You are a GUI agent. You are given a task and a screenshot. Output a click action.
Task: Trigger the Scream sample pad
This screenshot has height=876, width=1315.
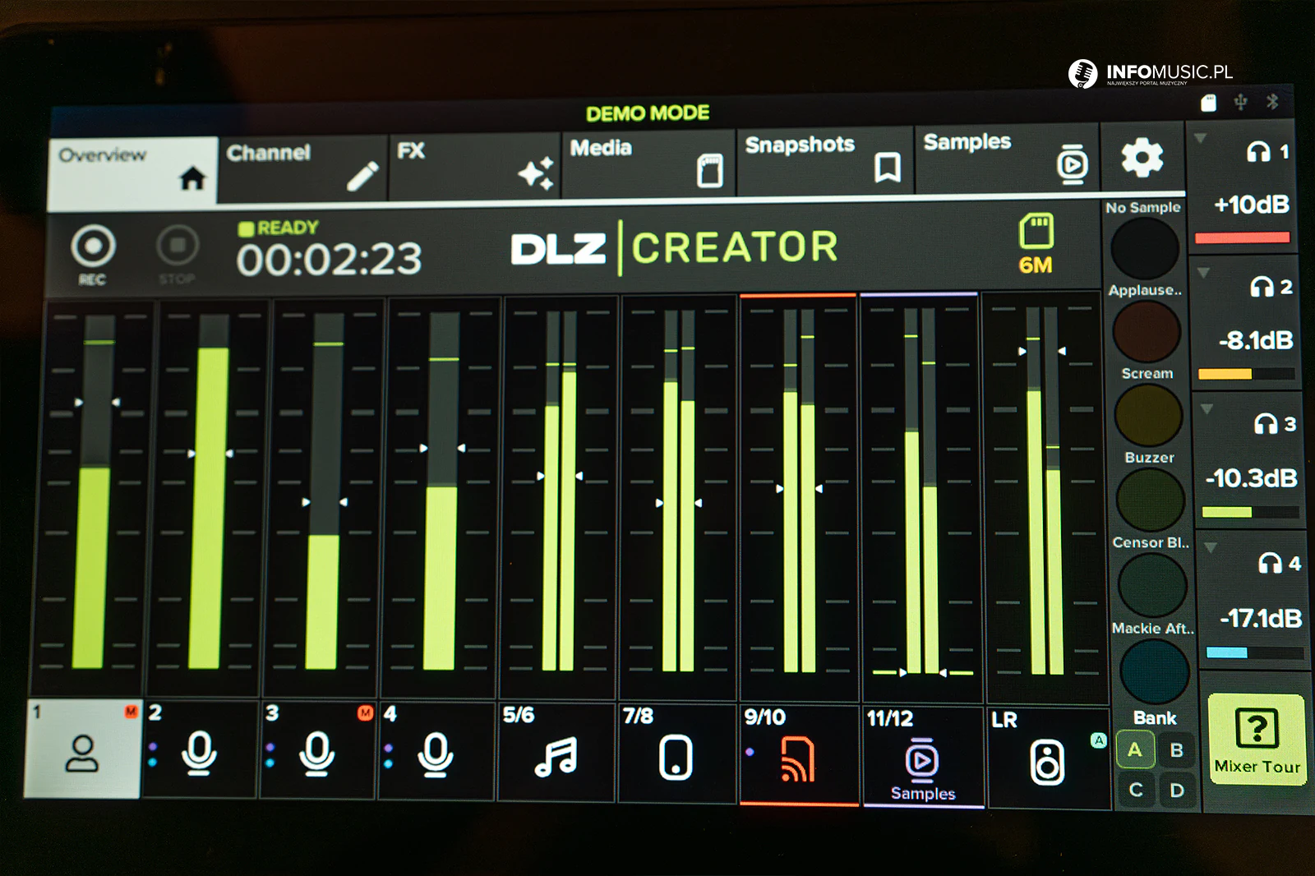(x=1148, y=415)
